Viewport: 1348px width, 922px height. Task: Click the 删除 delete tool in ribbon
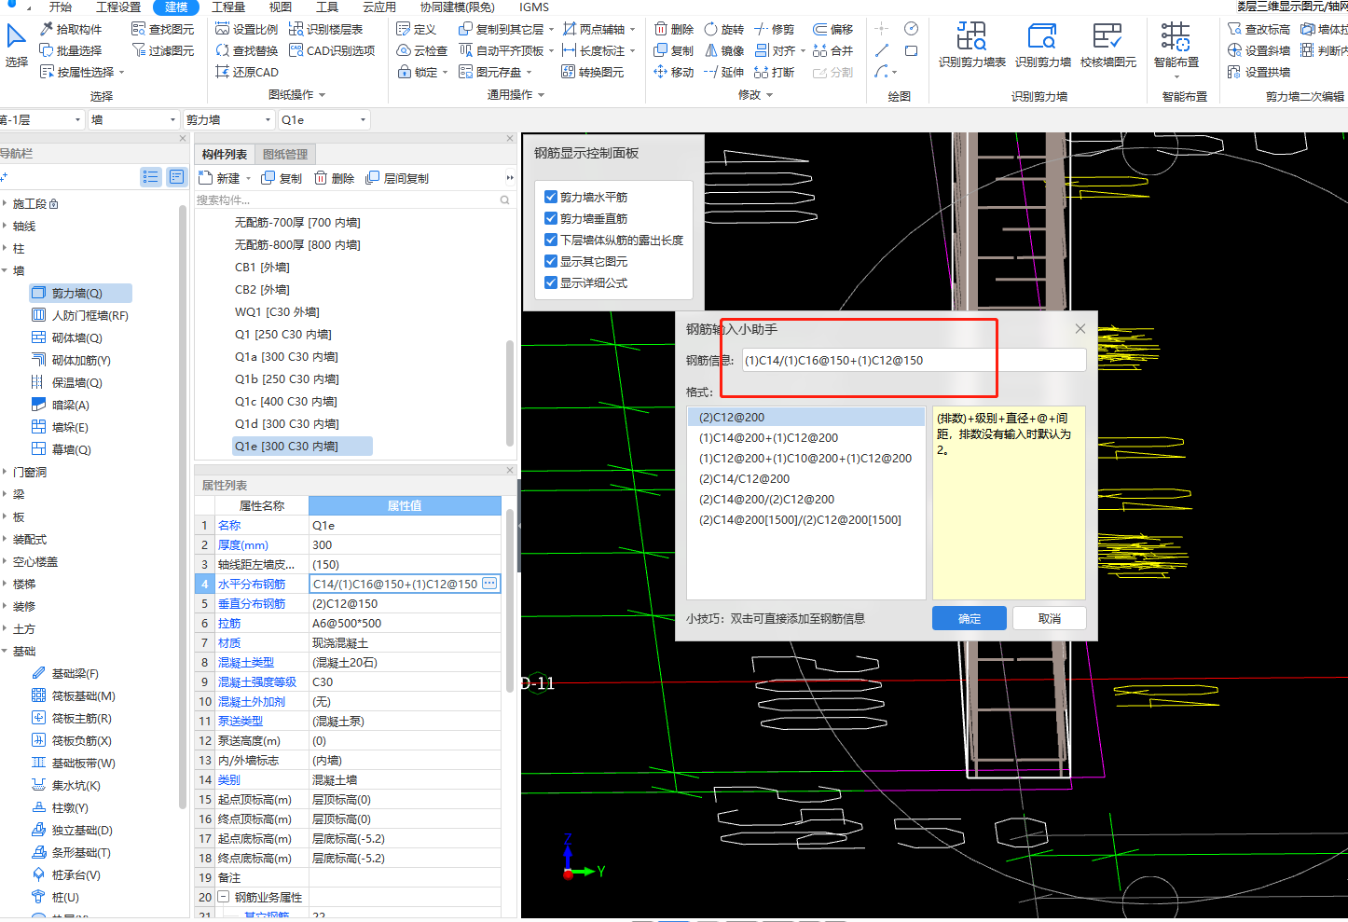tap(674, 29)
